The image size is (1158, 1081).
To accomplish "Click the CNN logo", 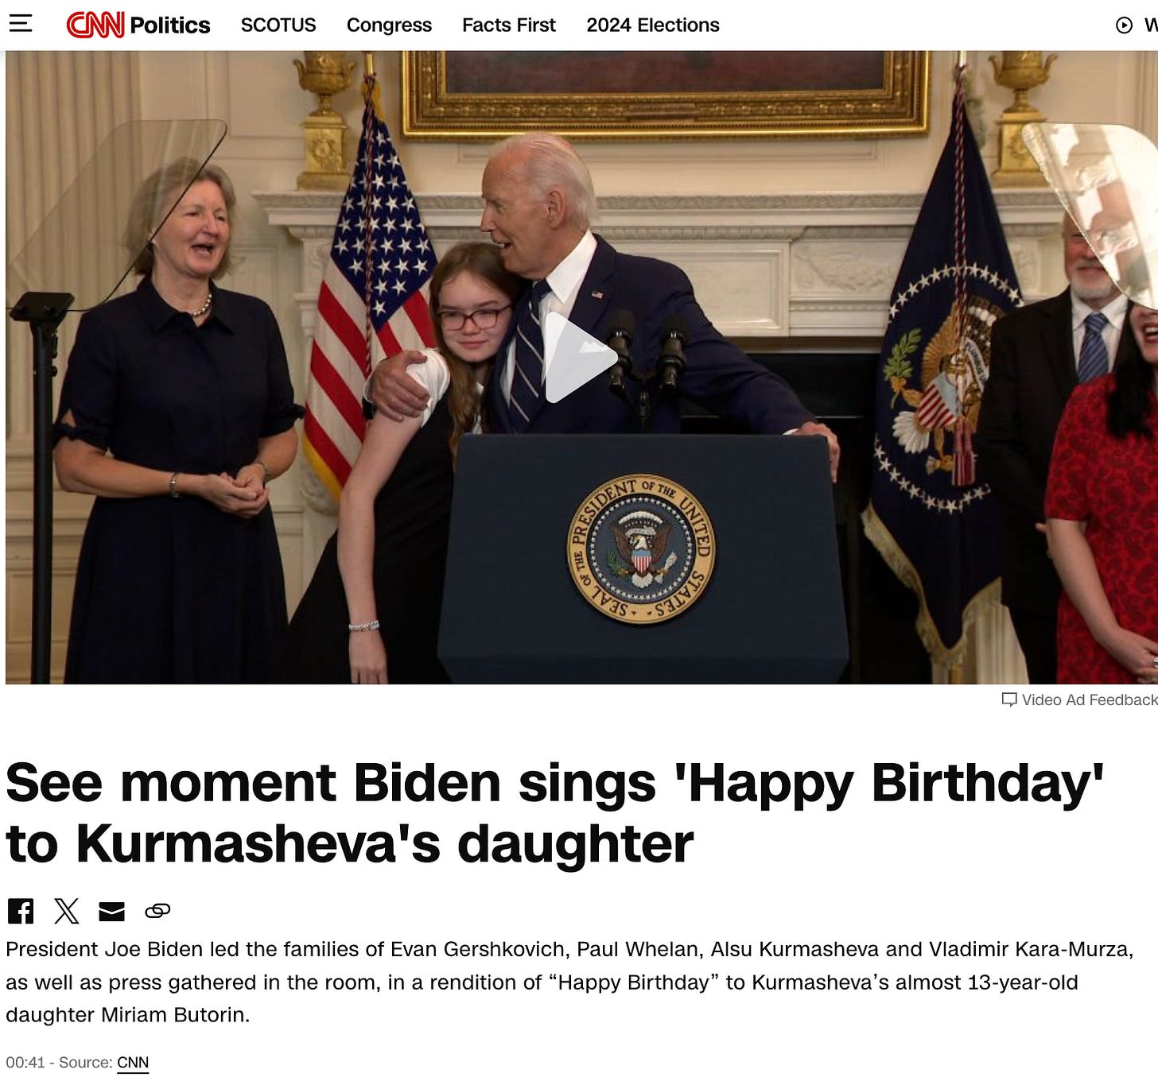I will point(95,25).
